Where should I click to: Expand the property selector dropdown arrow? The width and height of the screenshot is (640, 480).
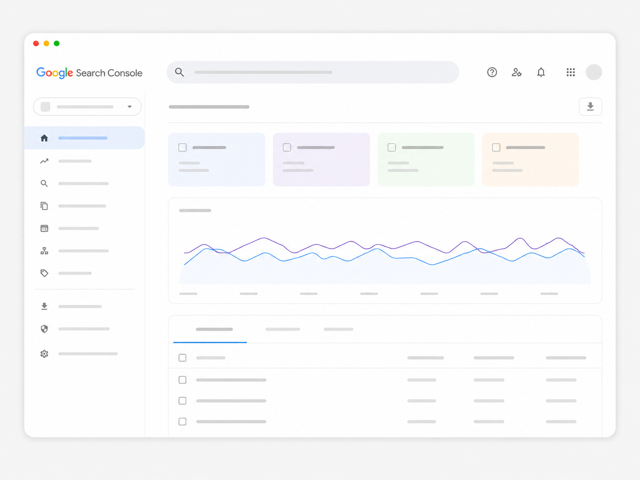coord(130,107)
